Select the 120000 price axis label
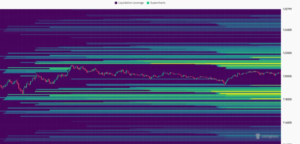 pyautogui.click(x=287, y=76)
